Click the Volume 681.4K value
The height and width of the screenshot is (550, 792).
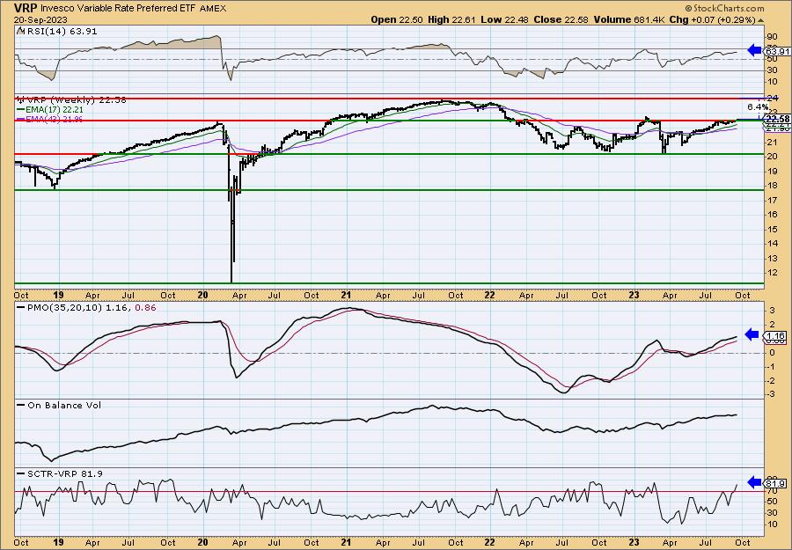pos(630,19)
